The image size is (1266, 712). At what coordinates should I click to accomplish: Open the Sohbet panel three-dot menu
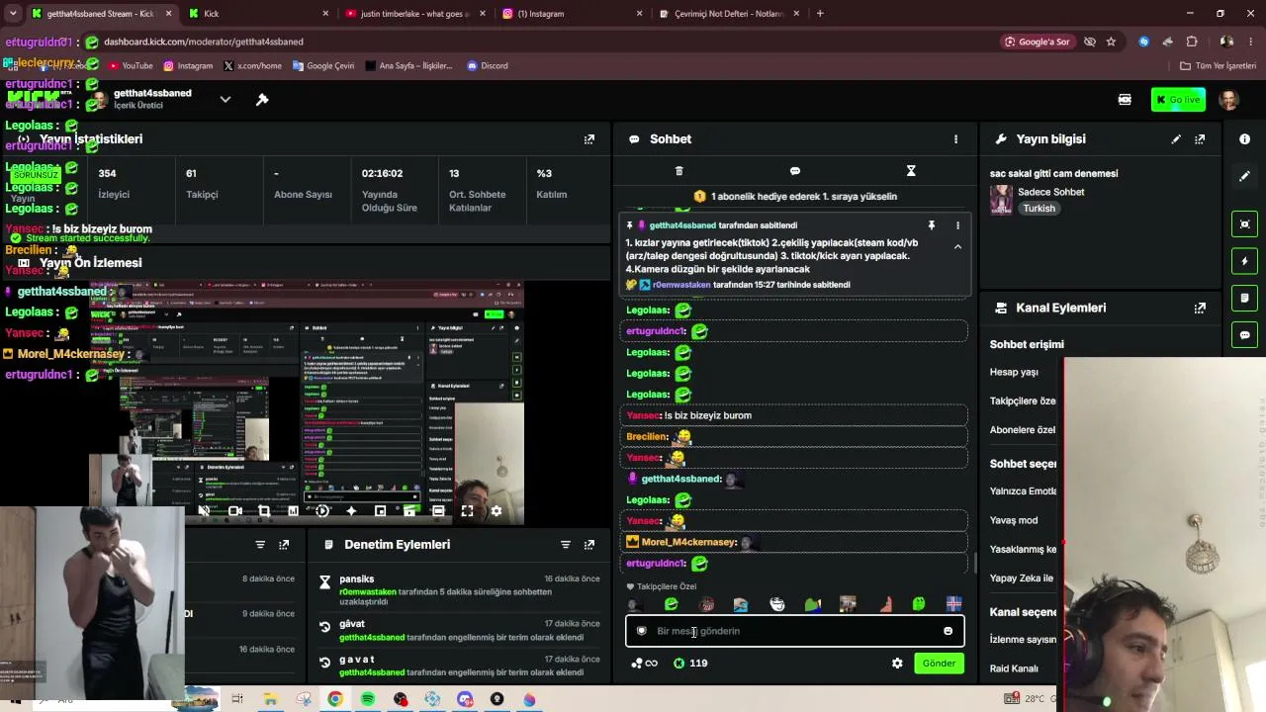[x=955, y=139]
